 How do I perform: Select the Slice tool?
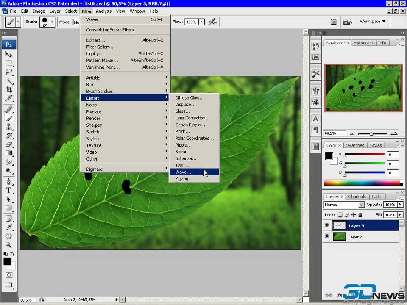pyautogui.click(x=8, y=98)
